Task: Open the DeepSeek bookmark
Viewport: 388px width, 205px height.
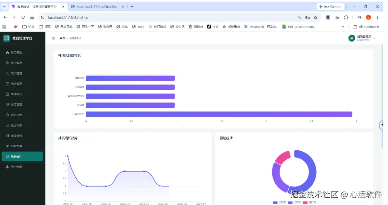Action: point(261,27)
